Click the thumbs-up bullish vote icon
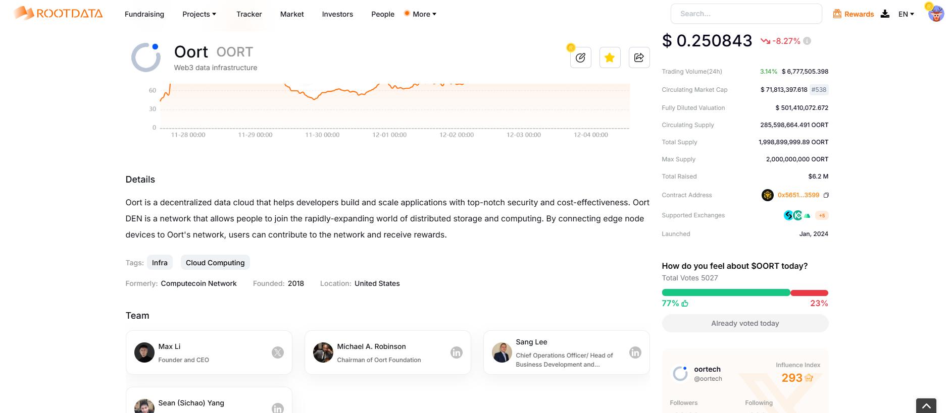Screen dimensions: 950x413 tap(685, 303)
